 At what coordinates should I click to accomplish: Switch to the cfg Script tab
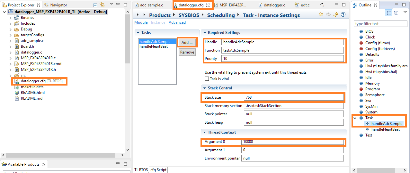click(158, 170)
